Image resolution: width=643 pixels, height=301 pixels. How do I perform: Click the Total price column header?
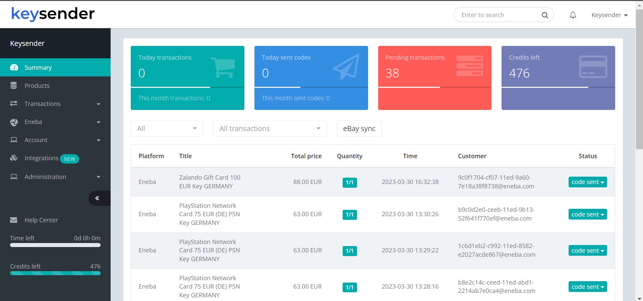[x=306, y=156]
